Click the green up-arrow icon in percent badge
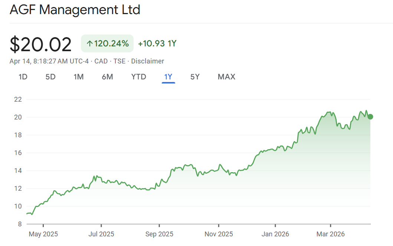Screen dimensions: 393x246 point(89,44)
